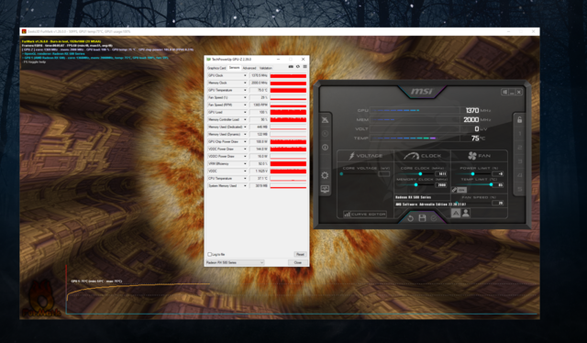Screen dimensions: 587x343
Task: Apply settings with the Afterburner checkmark icon
Action: 434,218
